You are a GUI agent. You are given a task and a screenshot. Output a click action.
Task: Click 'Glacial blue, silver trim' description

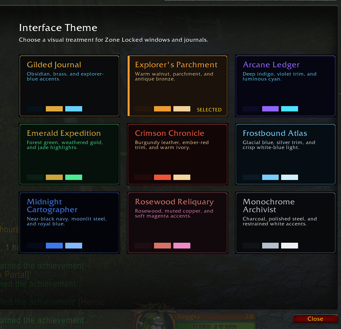pyautogui.click(x=279, y=145)
